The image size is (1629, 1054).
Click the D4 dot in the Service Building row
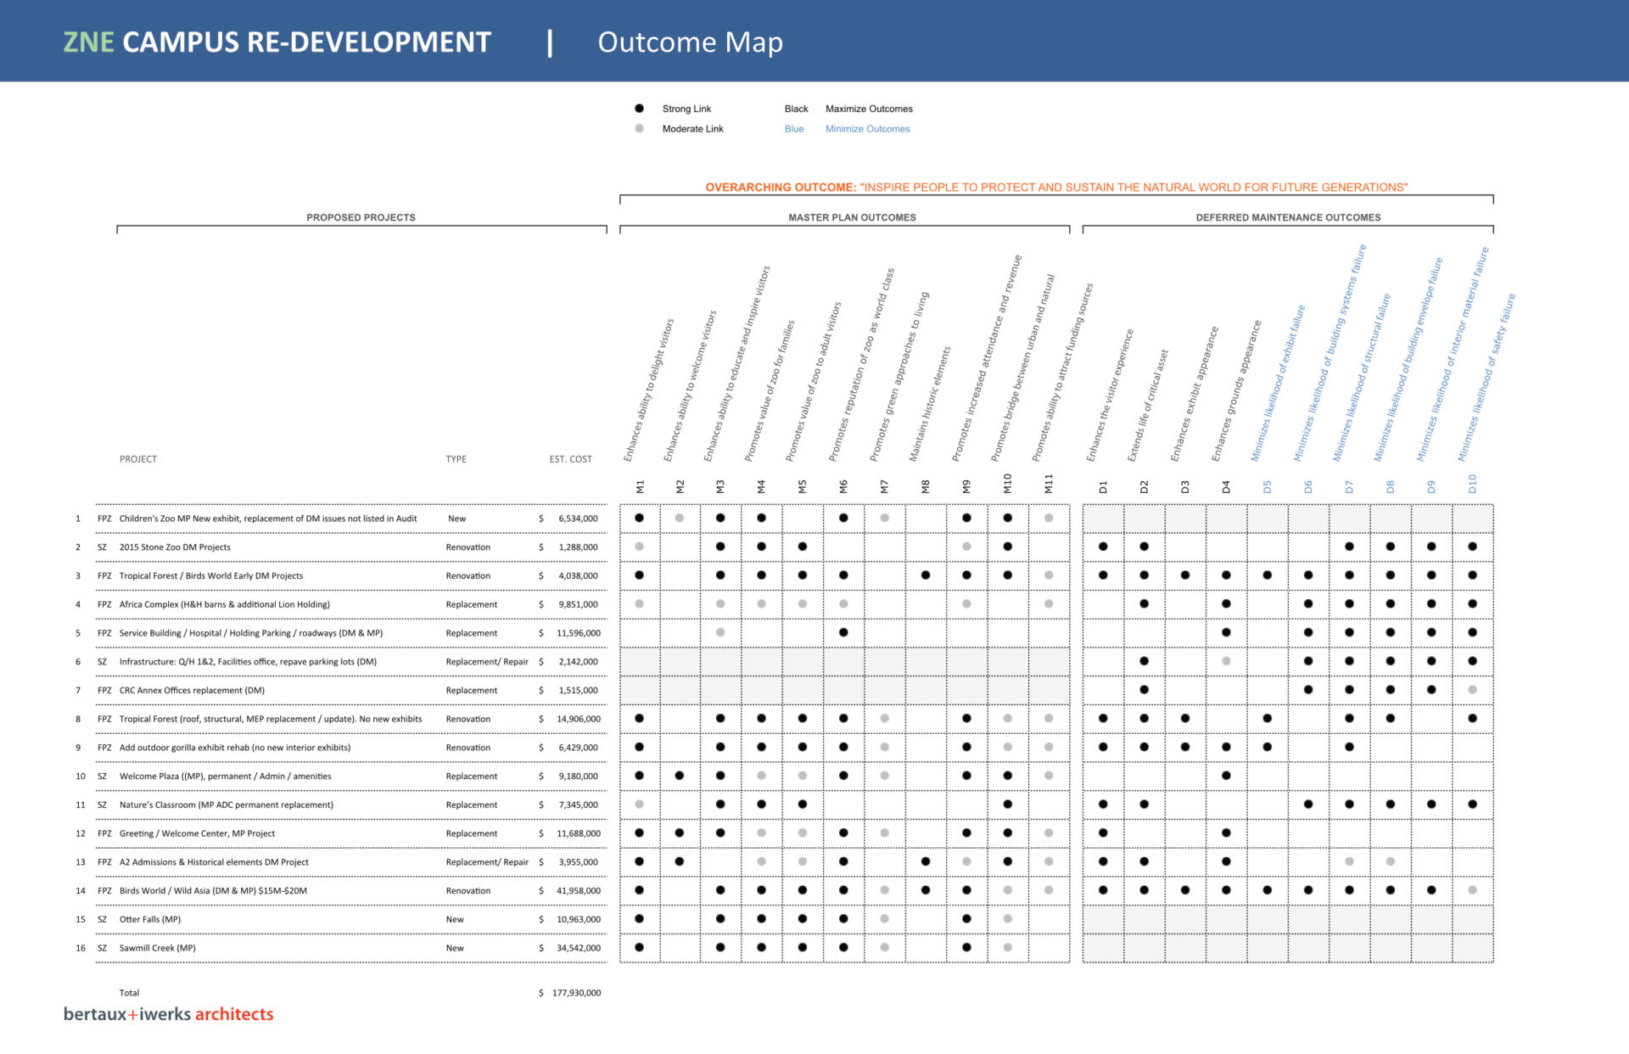click(x=1226, y=633)
